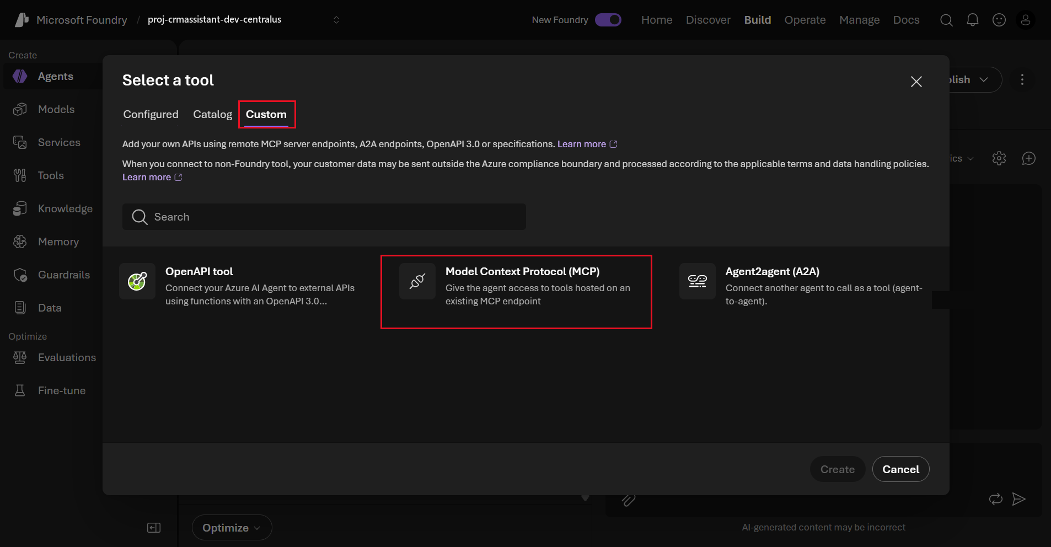This screenshot has width=1051, height=547.
Task: Click the Tools sidebar icon
Action: coord(20,175)
